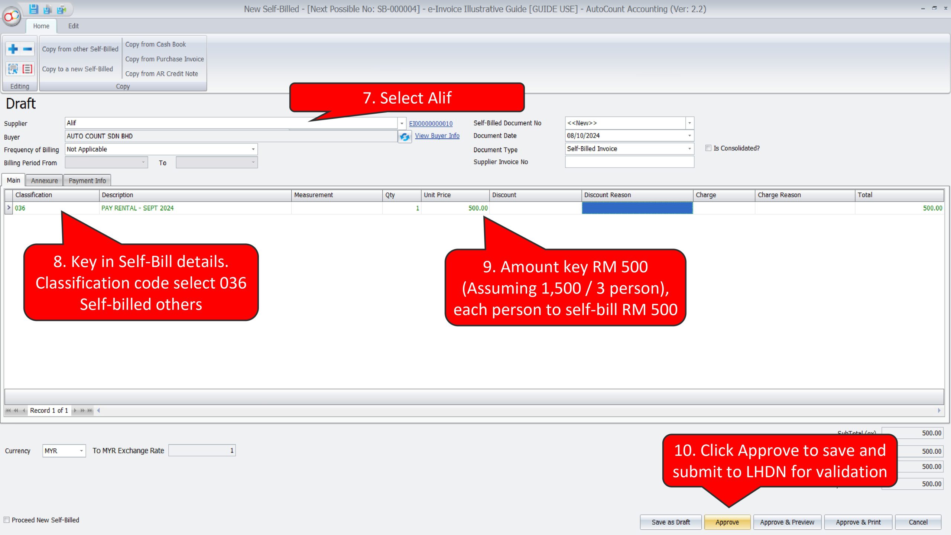951x535 pixels.
Task: Open the Document Date picker dropdown
Action: 689,136
